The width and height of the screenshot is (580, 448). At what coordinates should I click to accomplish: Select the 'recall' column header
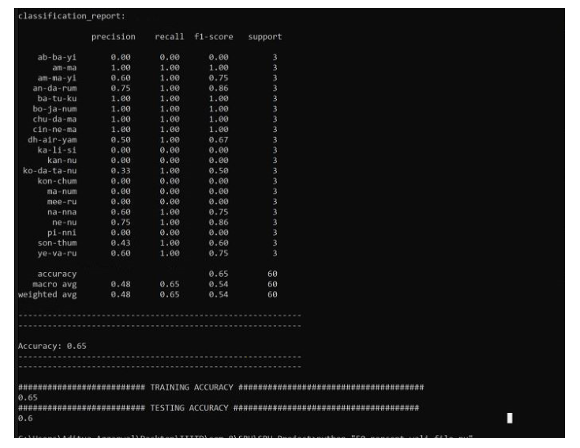pos(169,37)
